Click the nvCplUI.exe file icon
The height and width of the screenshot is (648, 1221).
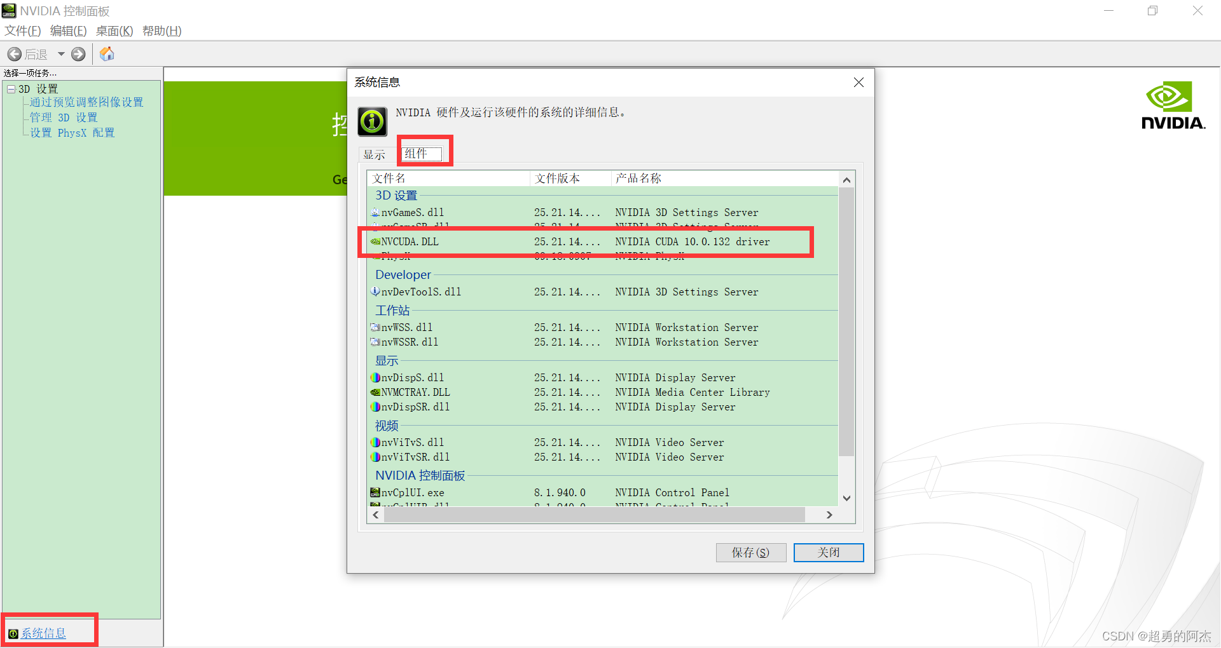pos(375,493)
